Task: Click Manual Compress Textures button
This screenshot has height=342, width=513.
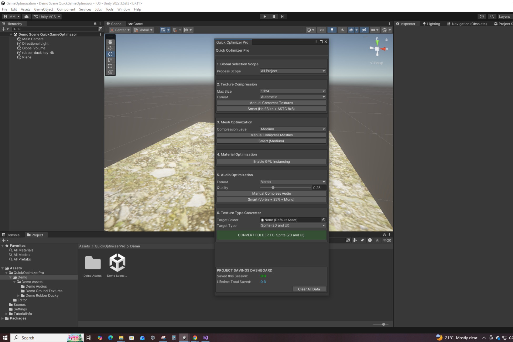Action: click(271, 103)
